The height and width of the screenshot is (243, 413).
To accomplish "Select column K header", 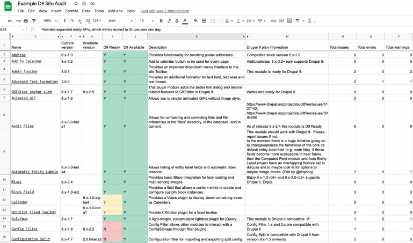I will (197, 36).
